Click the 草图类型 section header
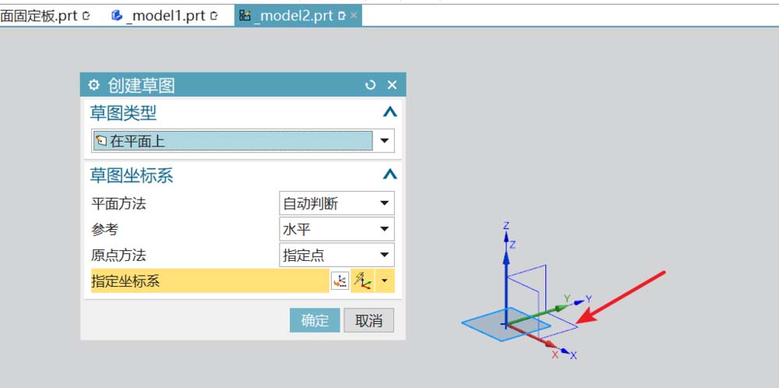The width and height of the screenshot is (779, 388). tap(123, 113)
